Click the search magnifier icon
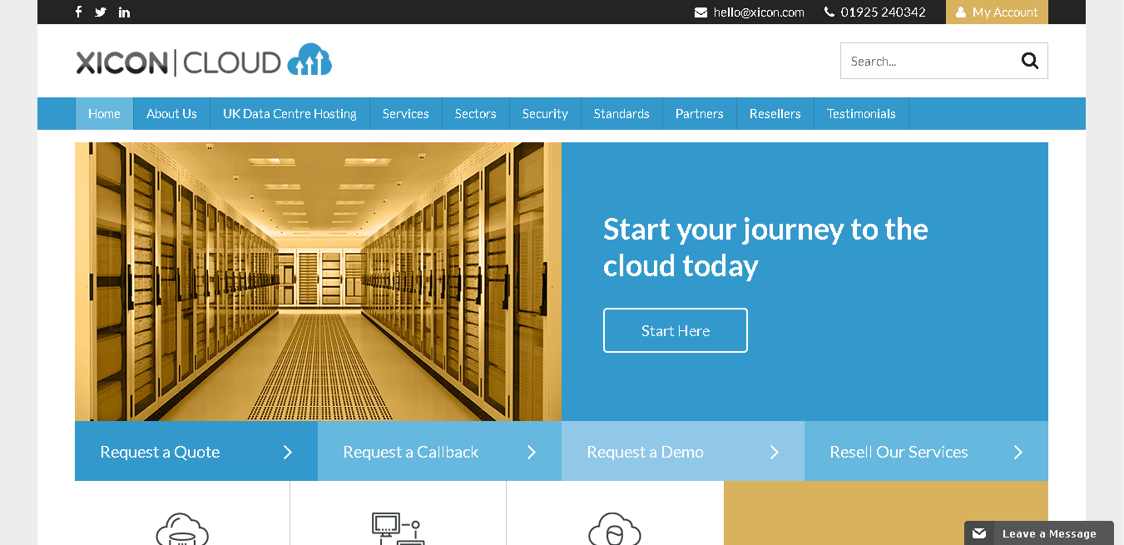Image resolution: width=1124 pixels, height=545 pixels. point(1030,61)
